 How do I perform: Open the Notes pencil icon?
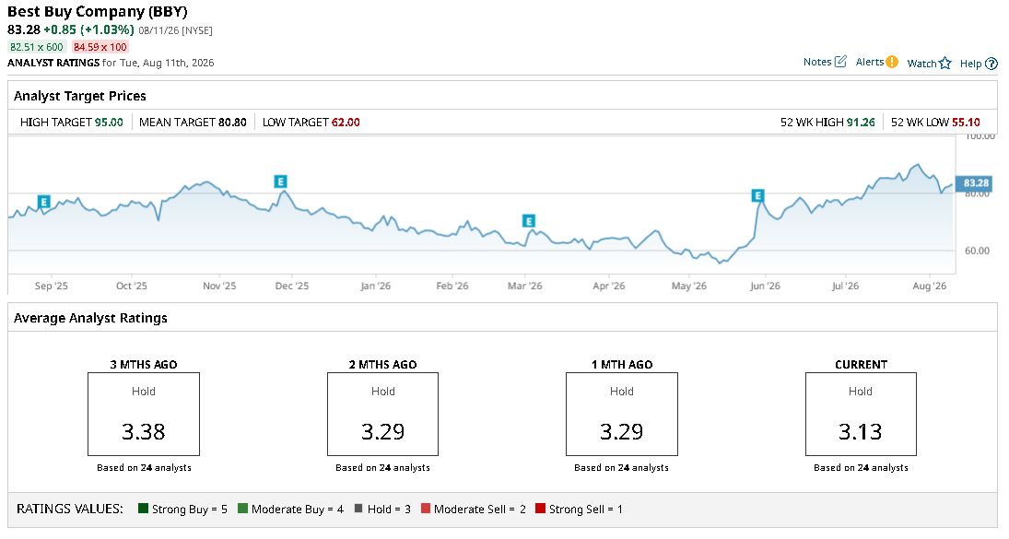coord(840,62)
